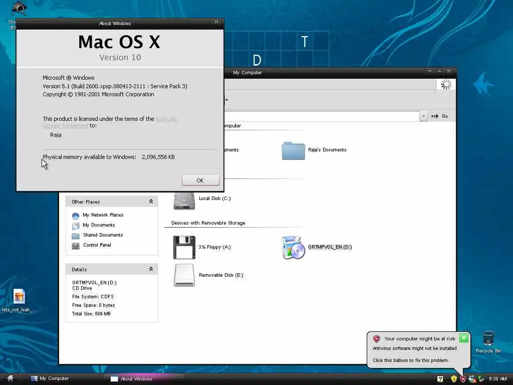Click the 'File System: CDFS' detail text
Image resolution: width=513 pixels, height=385 pixels.
pyautogui.click(x=93, y=297)
